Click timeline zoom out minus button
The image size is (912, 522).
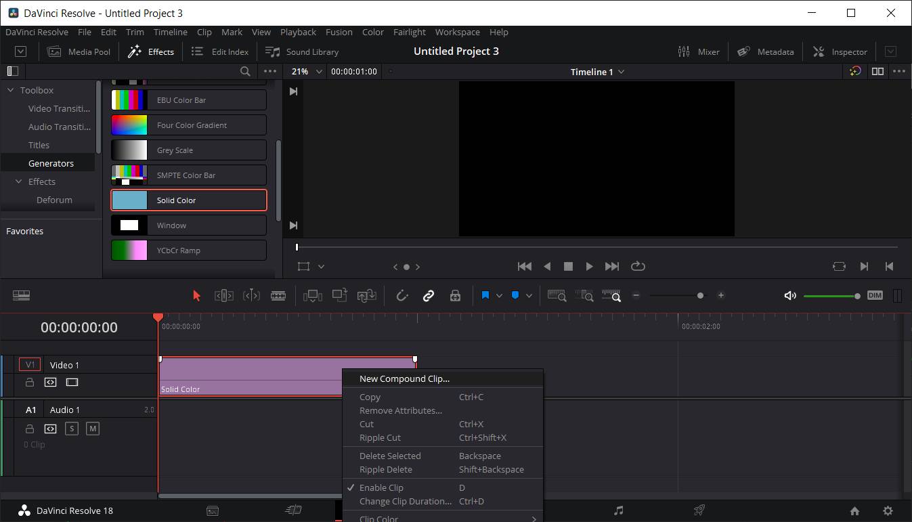tap(636, 295)
